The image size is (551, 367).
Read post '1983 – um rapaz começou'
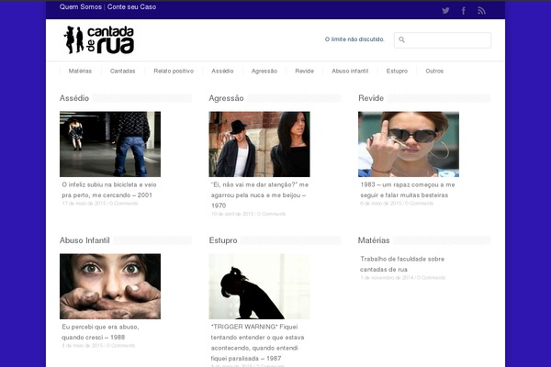408,190
